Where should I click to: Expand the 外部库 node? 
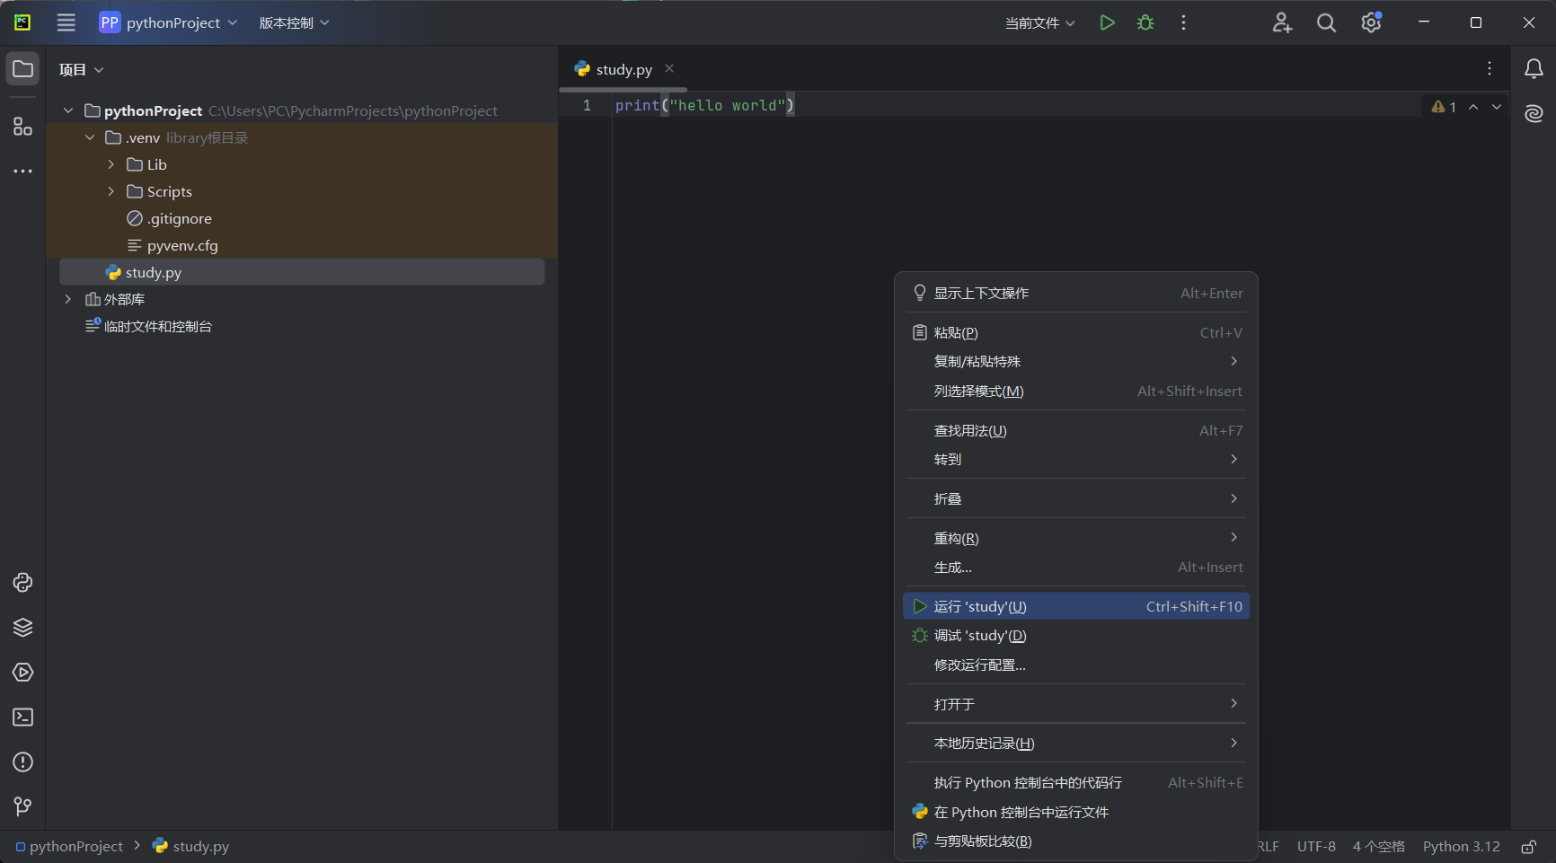click(x=68, y=299)
